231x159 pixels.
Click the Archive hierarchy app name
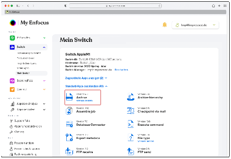(150, 97)
